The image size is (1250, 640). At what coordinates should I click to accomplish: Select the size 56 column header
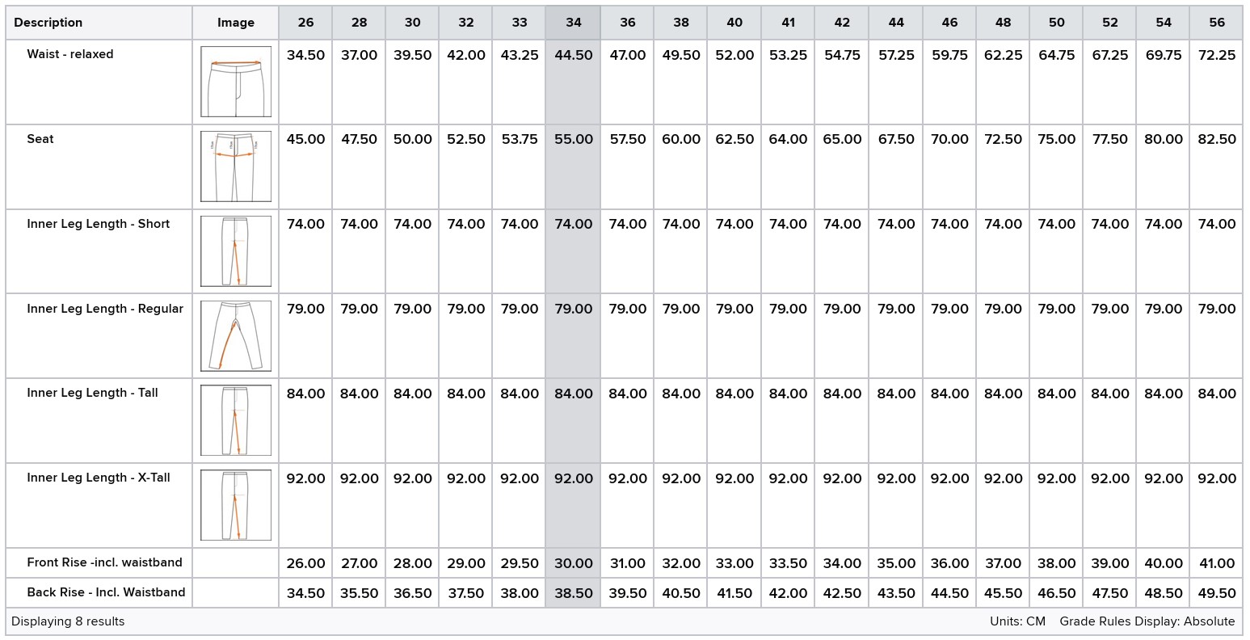pyautogui.click(x=1217, y=23)
